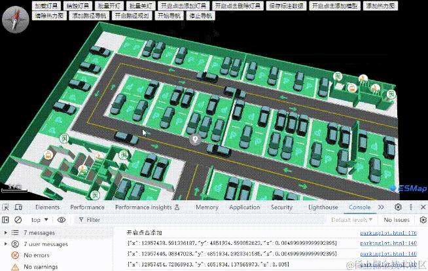Toggle the console sidebar panel button

click(x=5, y=220)
